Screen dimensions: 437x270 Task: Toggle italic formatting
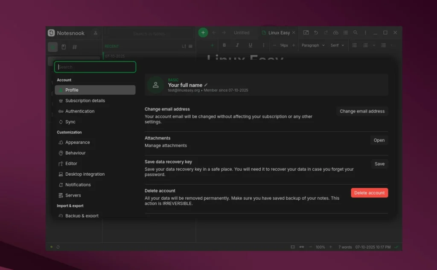(x=237, y=45)
